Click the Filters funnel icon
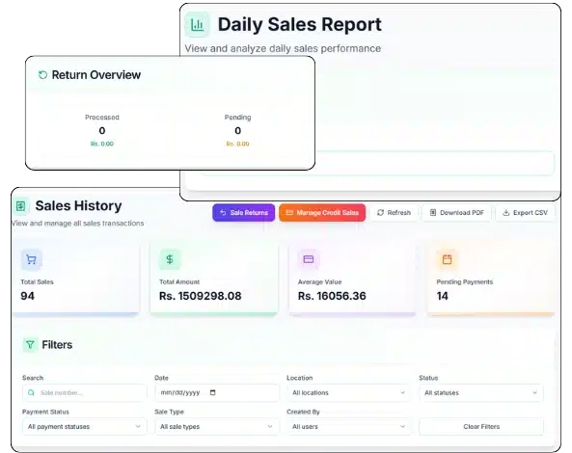 coord(30,345)
